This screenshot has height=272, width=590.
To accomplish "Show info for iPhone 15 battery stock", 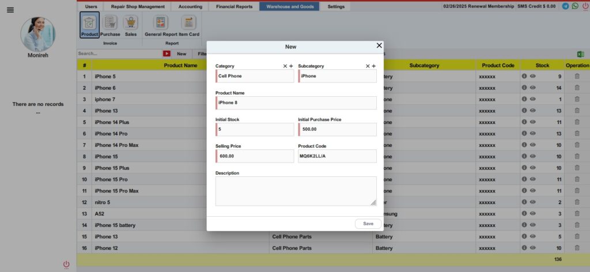I will pyautogui.click(x=524, y=225).
